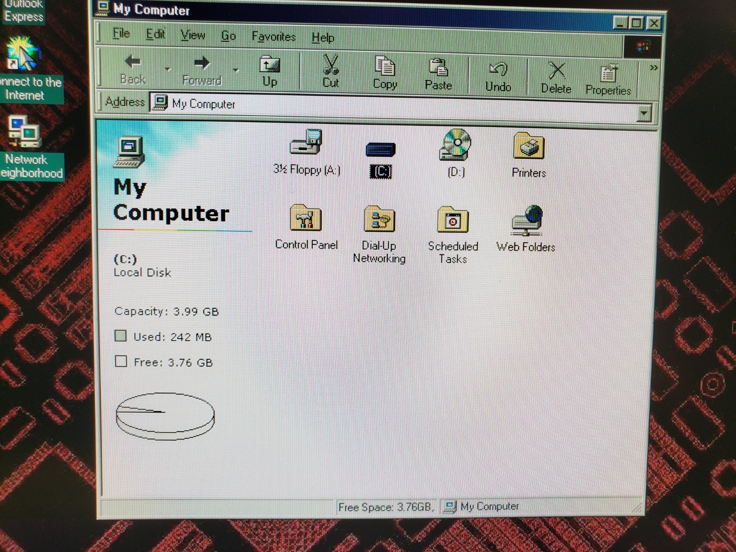The width and height of the screenshot is (736, 552).
Task: Show more toolbar buttons chevron
Action: 653,68
